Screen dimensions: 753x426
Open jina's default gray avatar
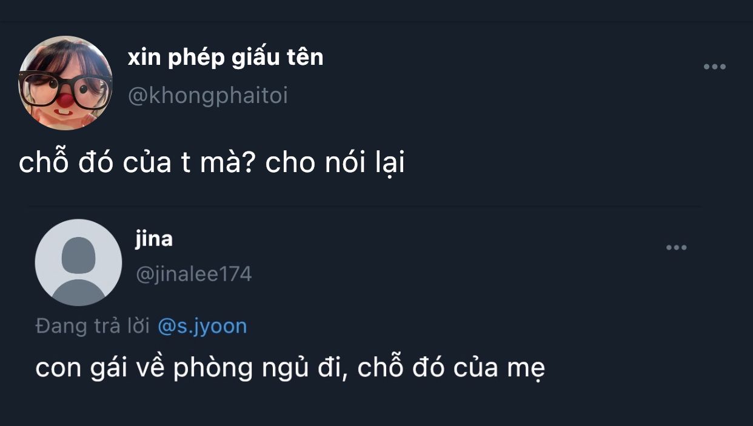[x=78, y=262]
